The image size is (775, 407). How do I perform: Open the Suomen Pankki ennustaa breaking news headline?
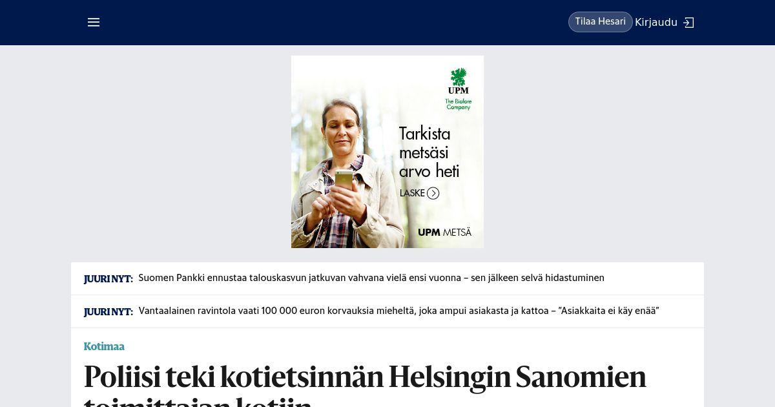(371, 278)
